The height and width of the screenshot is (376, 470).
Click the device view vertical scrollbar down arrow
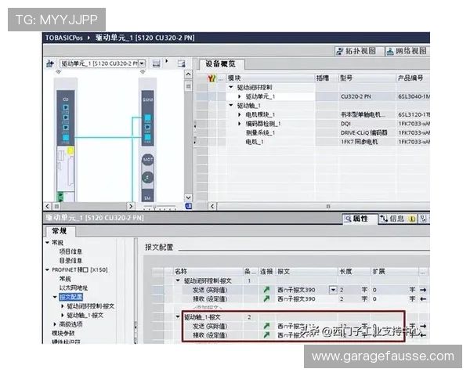tap(188, 197)
